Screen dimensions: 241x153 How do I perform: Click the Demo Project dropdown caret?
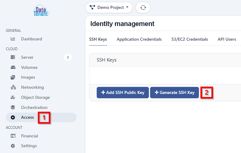(x=127, y=7)
